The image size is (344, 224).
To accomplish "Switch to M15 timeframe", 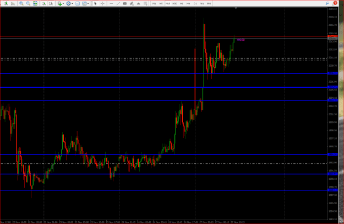I will click(168, 3).
